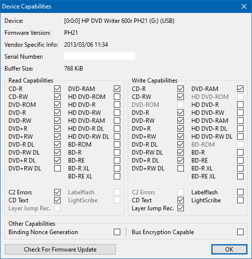Toggle HD DVD-RW read capability checkbox

click(117, 112)
